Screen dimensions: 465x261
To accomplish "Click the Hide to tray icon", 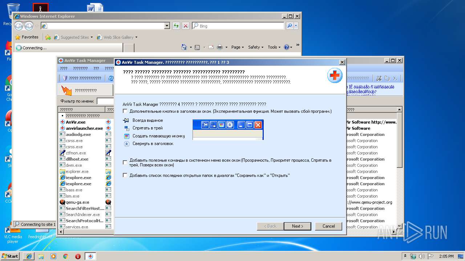I will coord(127,128).
